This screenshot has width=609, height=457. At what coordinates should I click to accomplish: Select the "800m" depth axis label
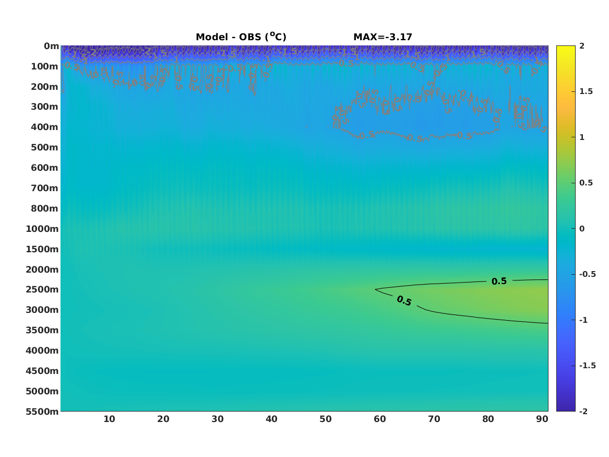(x=45, y=209)
